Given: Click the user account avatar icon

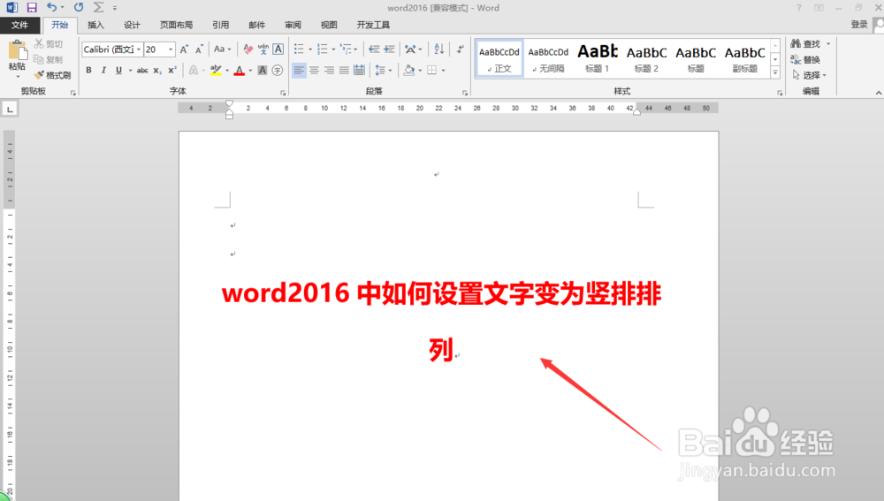Looking at the screenshot, I should [879, 25].
